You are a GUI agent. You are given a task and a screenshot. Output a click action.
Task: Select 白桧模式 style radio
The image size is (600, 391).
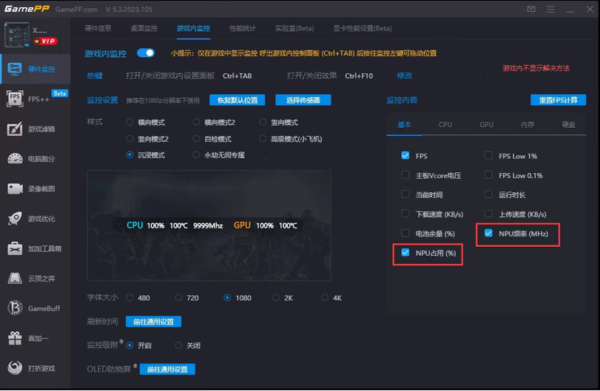click(196, 139)
